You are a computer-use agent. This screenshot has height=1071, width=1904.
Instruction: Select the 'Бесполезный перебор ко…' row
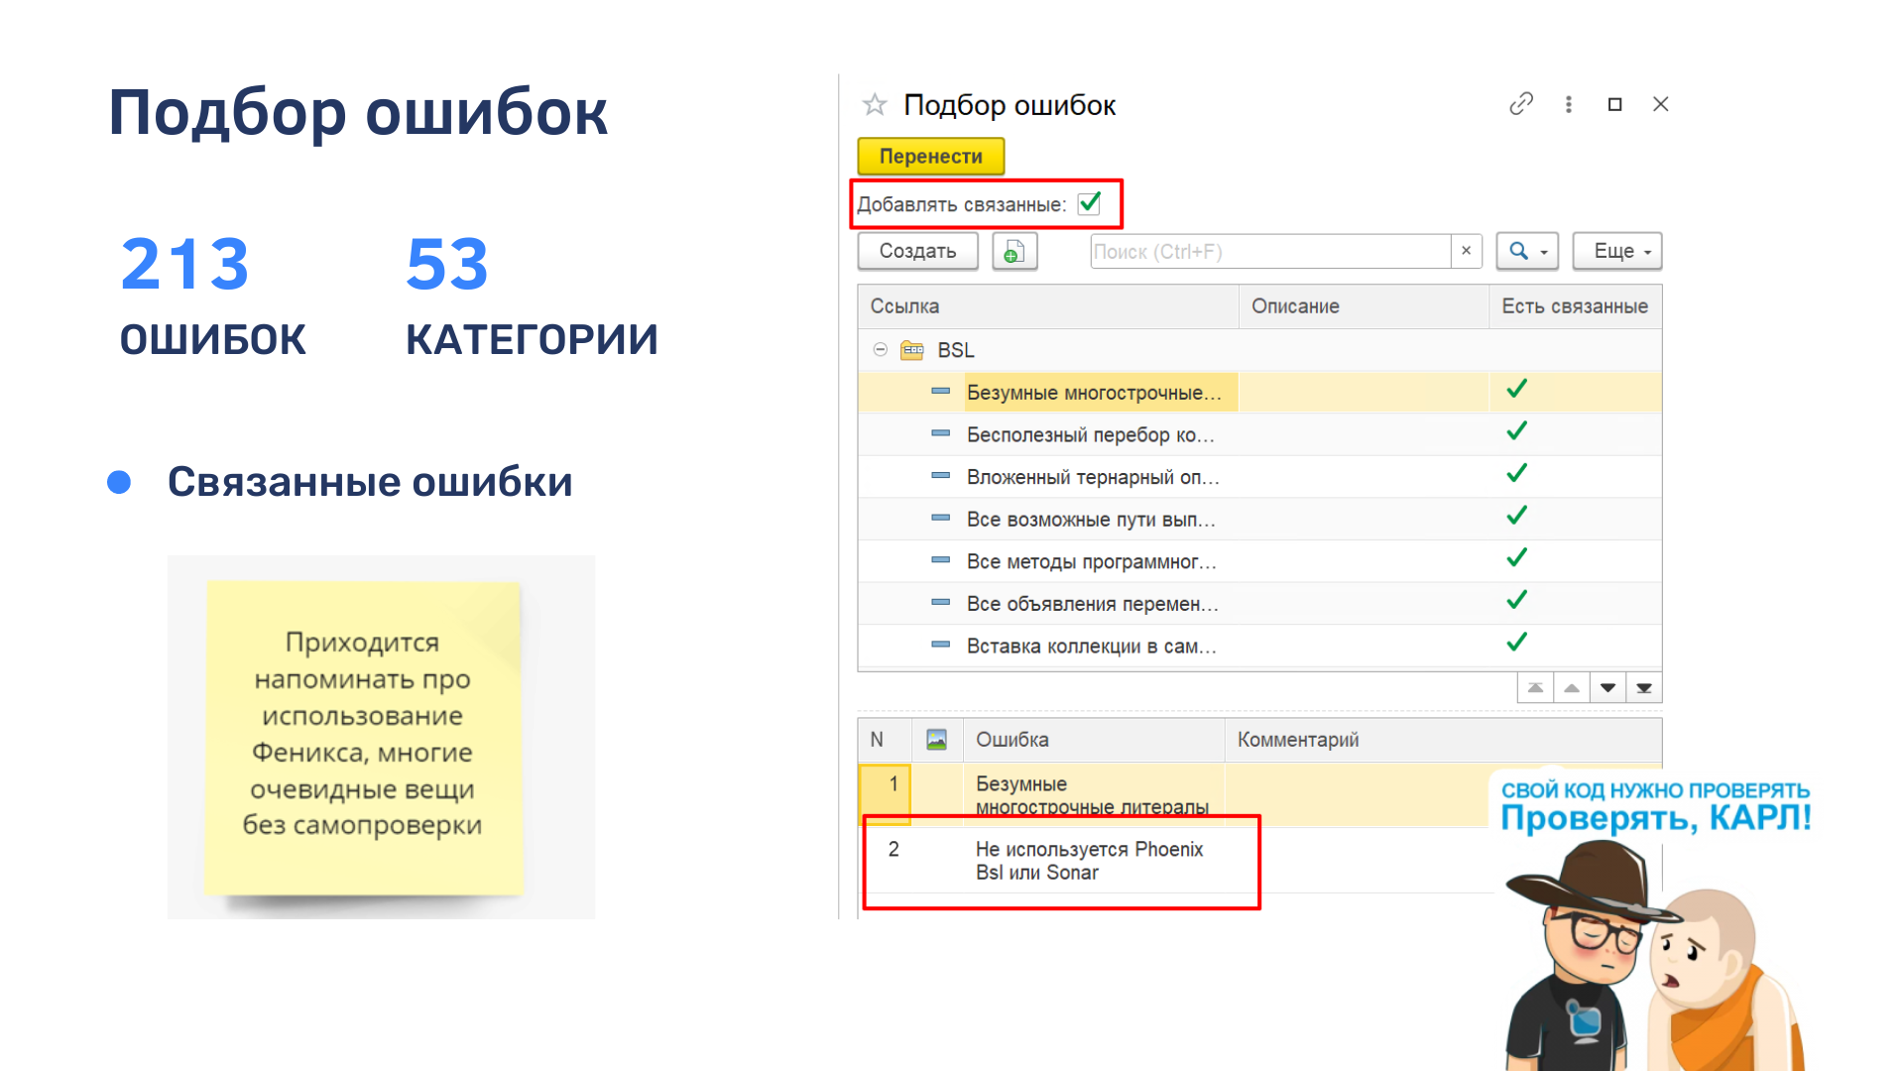(x=1089, y=434)
